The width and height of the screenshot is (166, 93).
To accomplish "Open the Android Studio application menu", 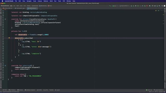I will pos(9,1).
